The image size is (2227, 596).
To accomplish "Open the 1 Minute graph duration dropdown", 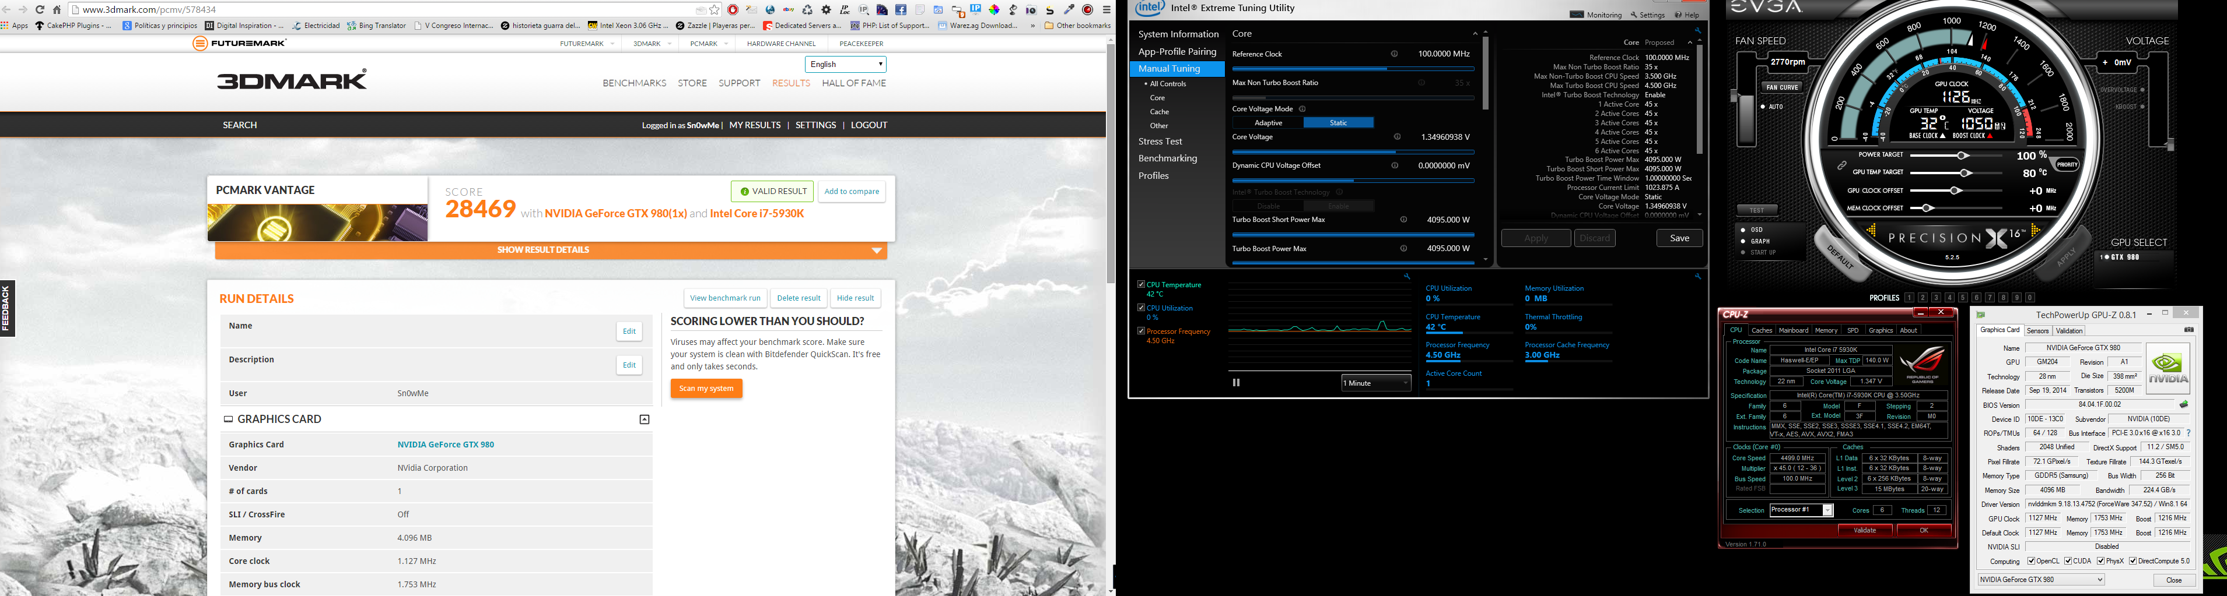I will 1377,383.
